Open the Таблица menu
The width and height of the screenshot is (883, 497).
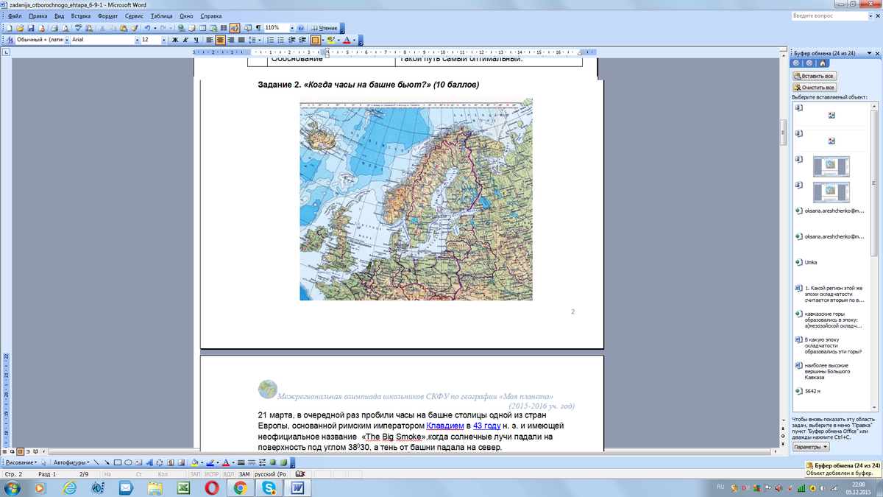(161, 15)
